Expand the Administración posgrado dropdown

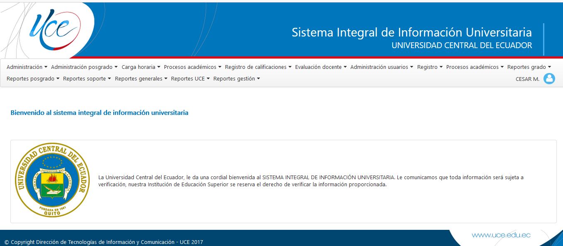(x=84, y=67)
